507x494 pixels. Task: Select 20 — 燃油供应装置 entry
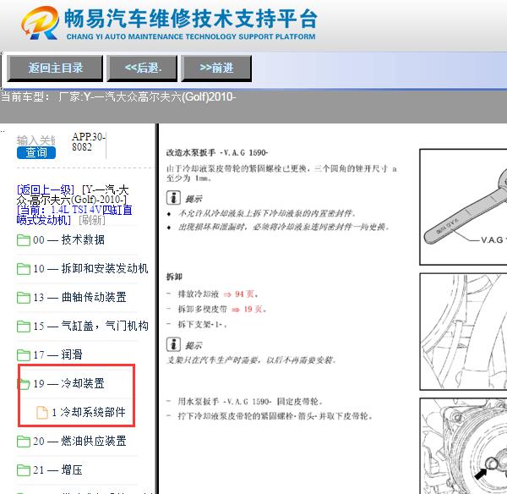point(79,441)
